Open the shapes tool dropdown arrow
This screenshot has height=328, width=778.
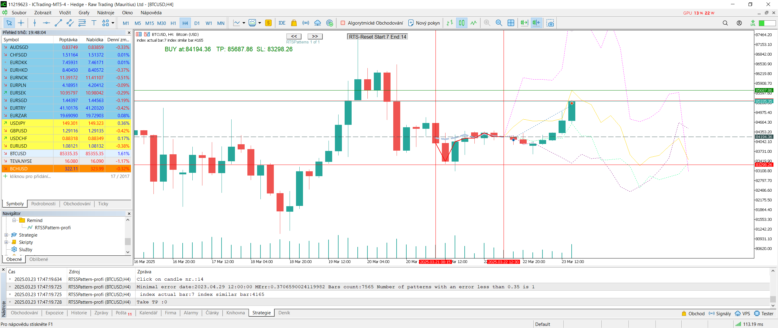coord(113,23)
